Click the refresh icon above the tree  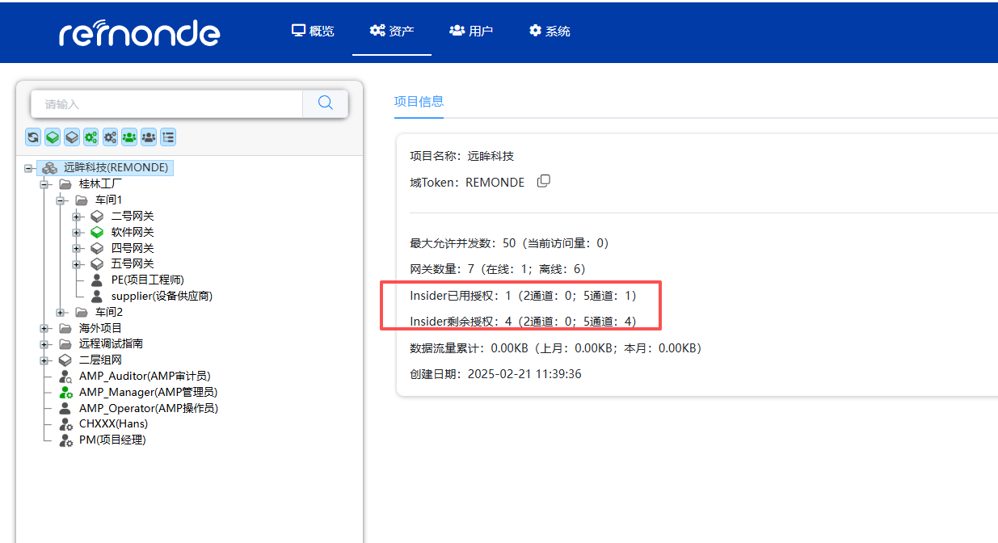pyautogui.click(x=33, y=137)
